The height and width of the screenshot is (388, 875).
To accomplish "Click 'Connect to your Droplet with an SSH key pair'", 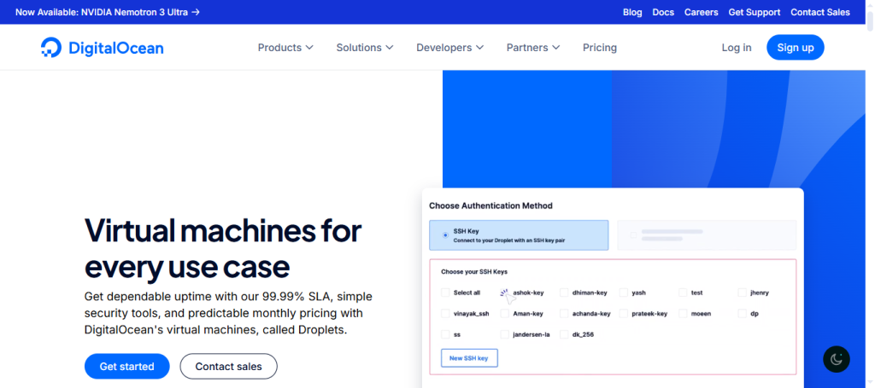I will click(x=510, y=240).
